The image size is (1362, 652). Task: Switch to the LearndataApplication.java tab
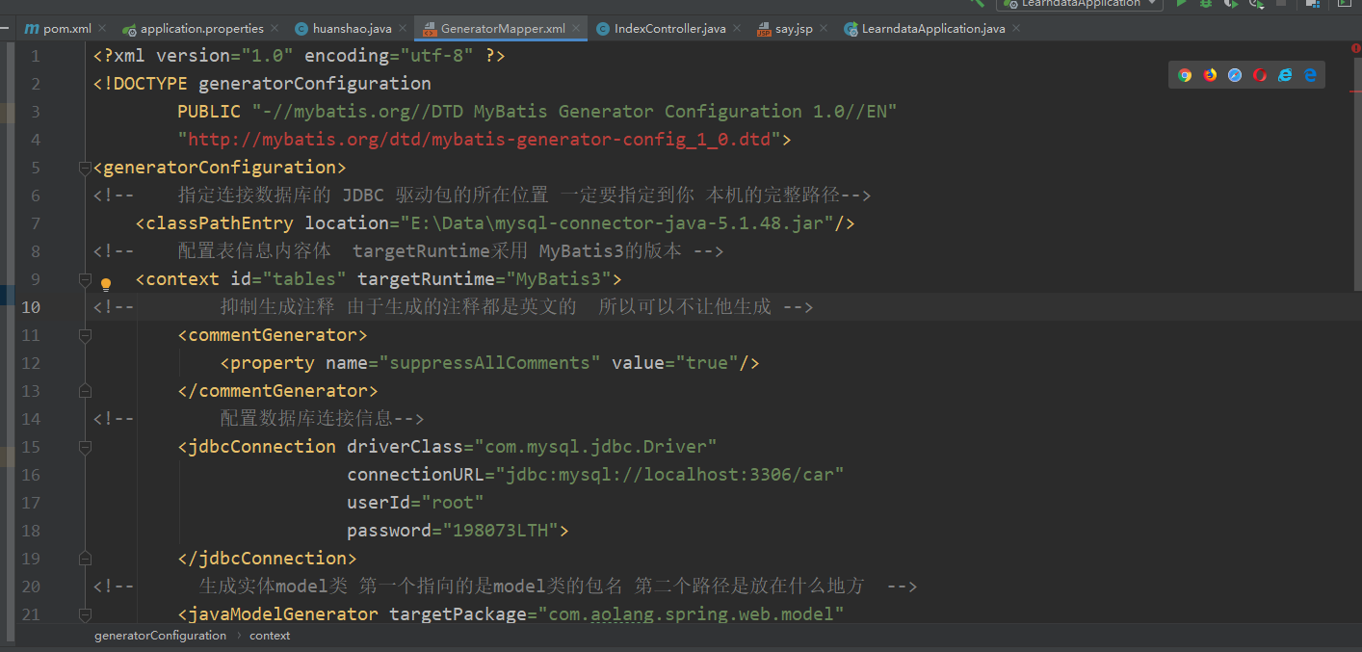[933, 29]
